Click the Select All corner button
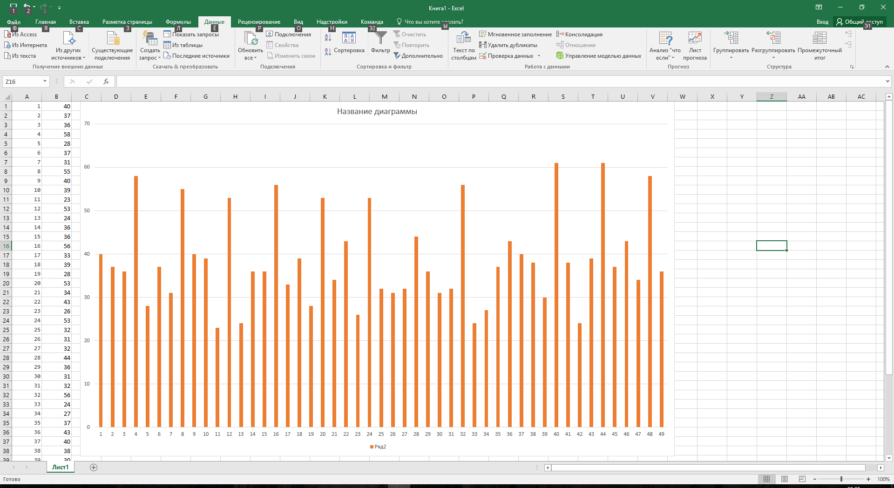The height and width of the screenshot is (488, 894). [x=6, y=97]
